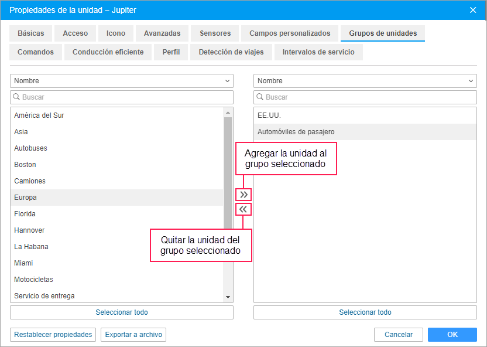
Task: Select the La Habana group
Action: (117, 247)
